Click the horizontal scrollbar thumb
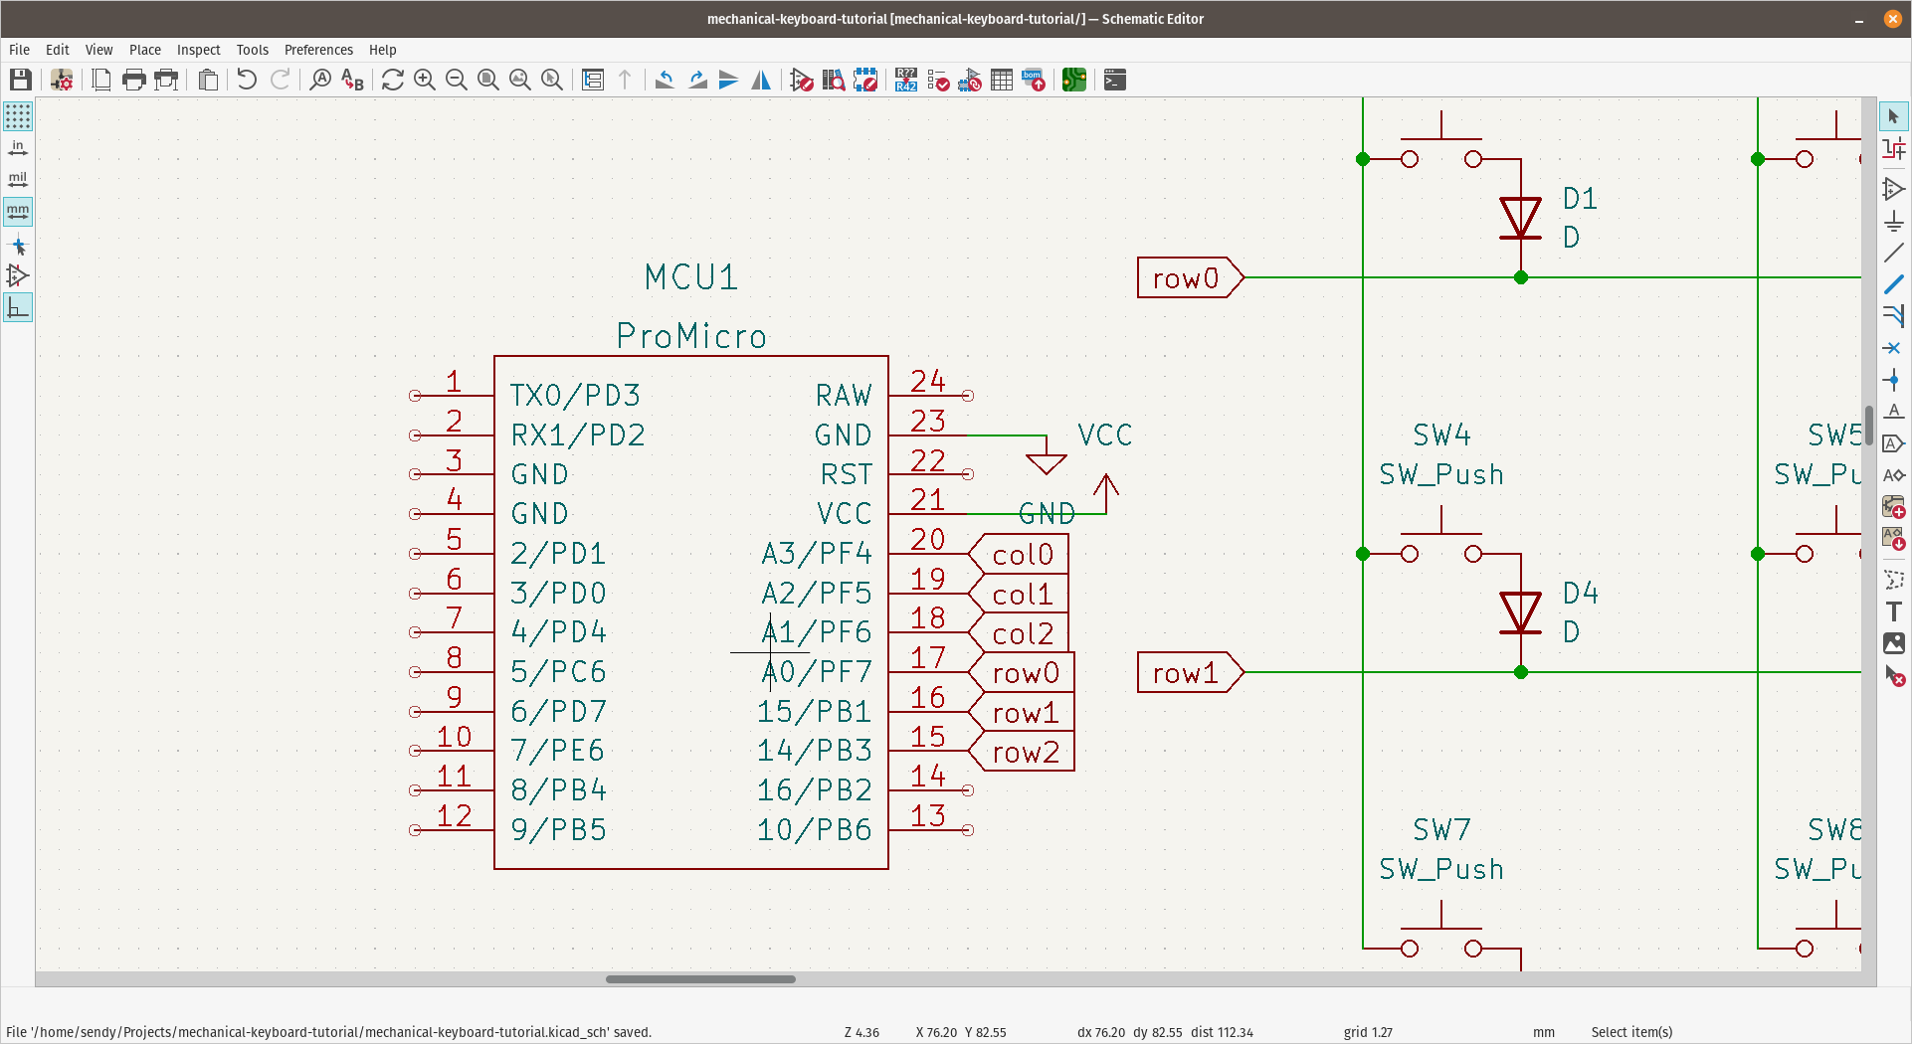The height and width of the screenshot is (1044, 1912). point(700,979)
